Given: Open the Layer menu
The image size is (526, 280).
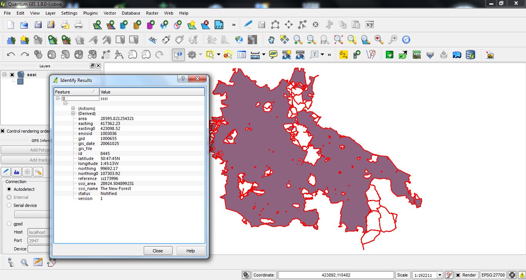Looking at the screenshot, I should point(50,13).
